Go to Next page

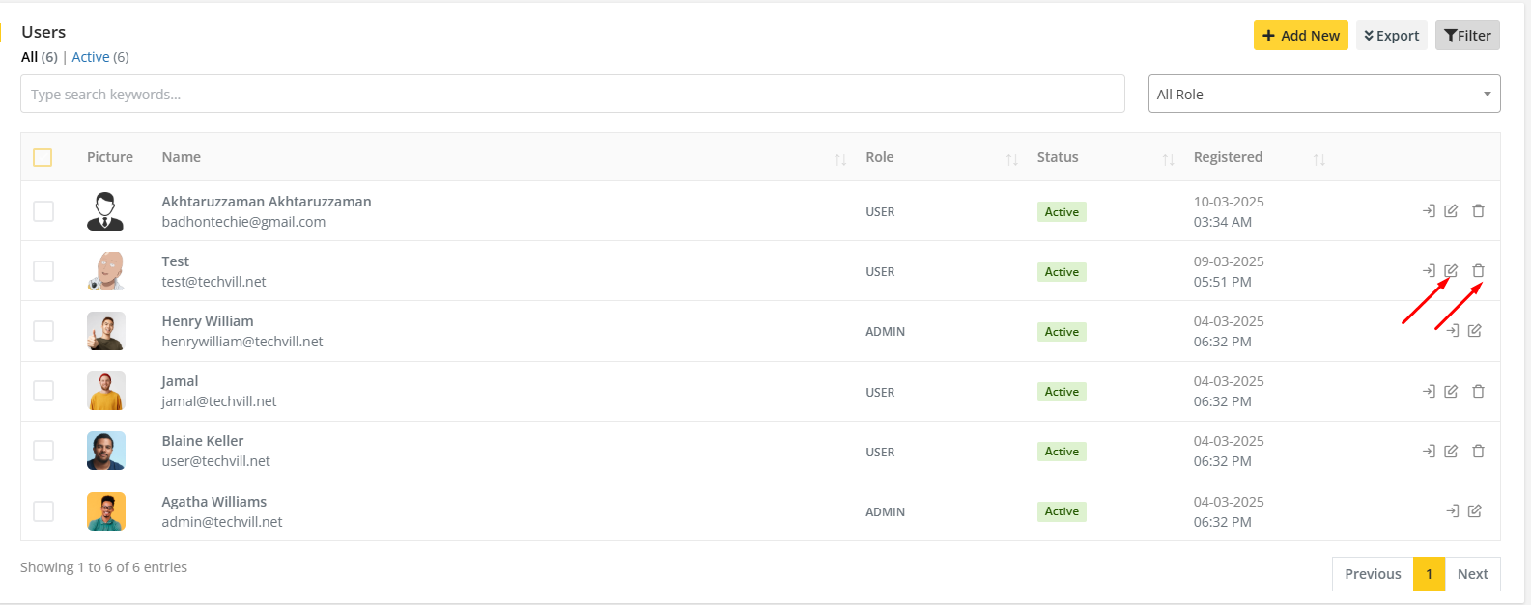[x=1472, y=574]
